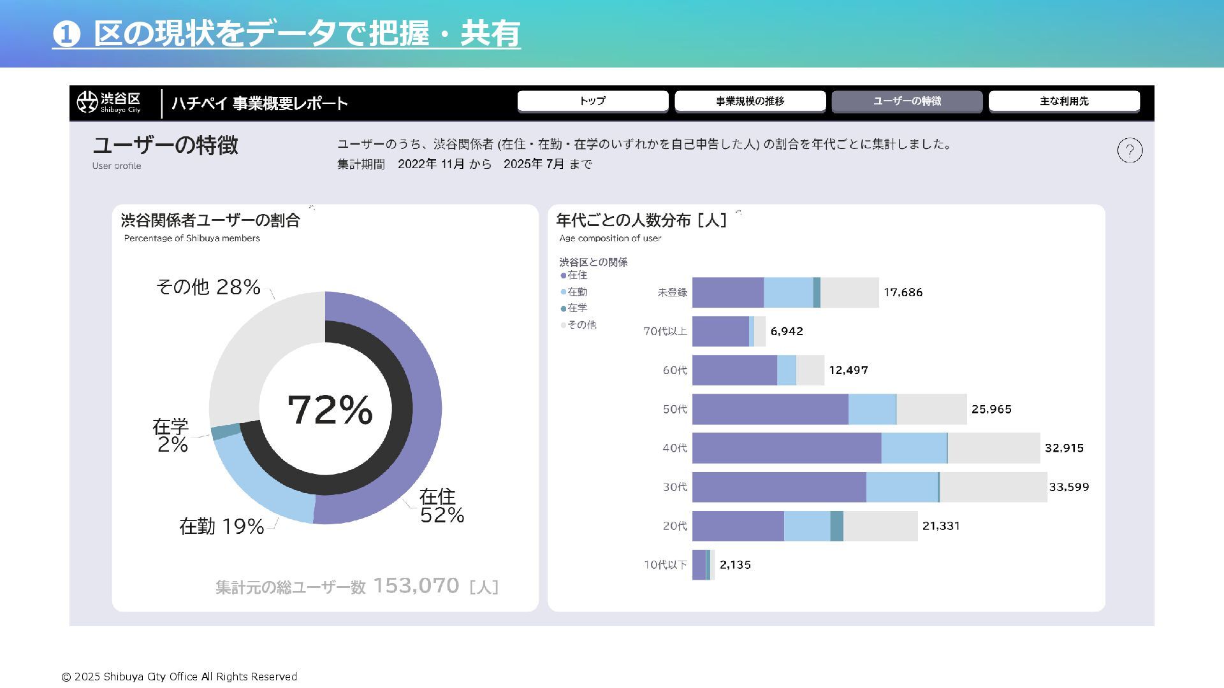The width and height of the screenshot is (1224, 688).
Task: Switch to the 事業規模の推移 tab
Action: pos(750,101)
